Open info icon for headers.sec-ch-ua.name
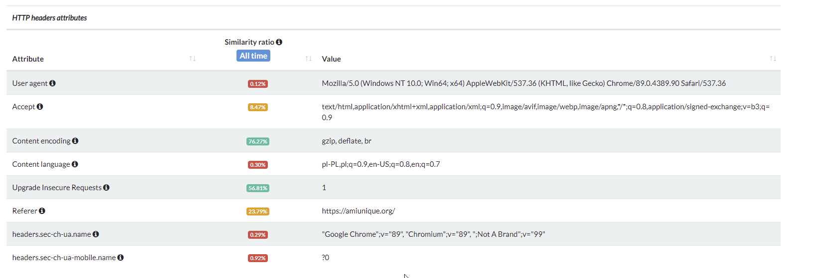817x278 pixels. (x=96, y=234)
